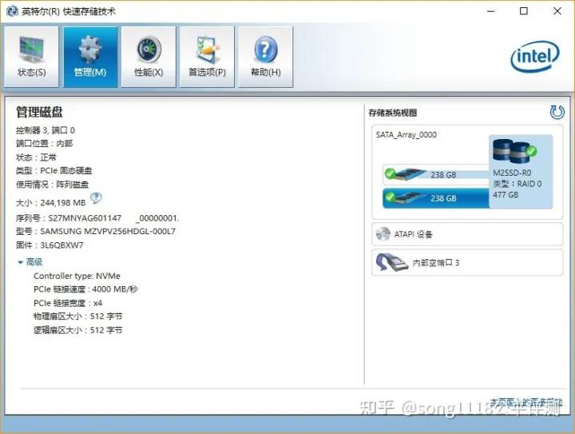Open the 性能(X) performance tab

149,57
